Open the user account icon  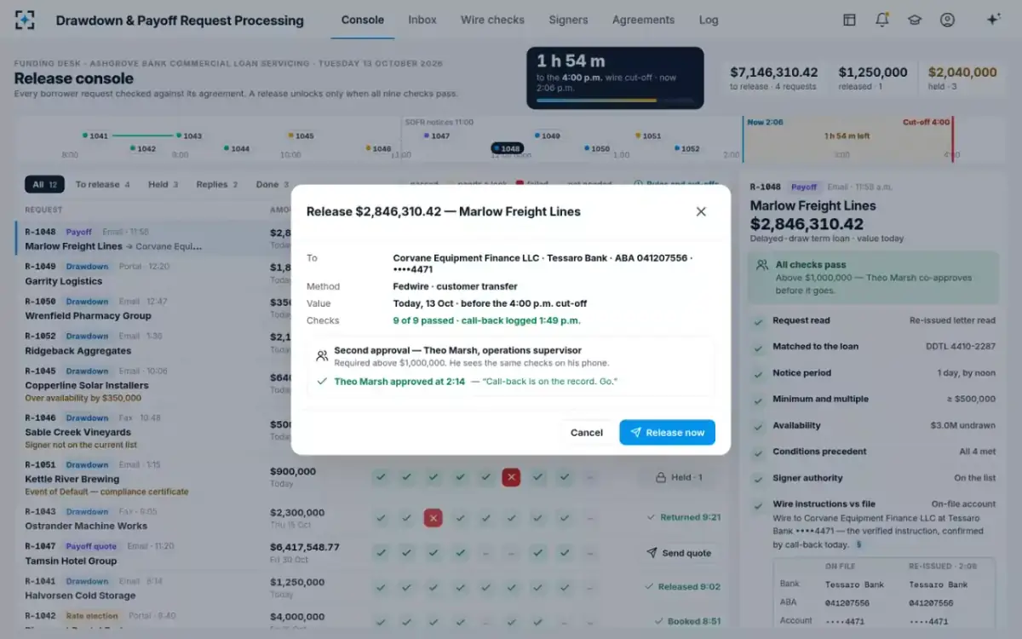coord(947,20)
